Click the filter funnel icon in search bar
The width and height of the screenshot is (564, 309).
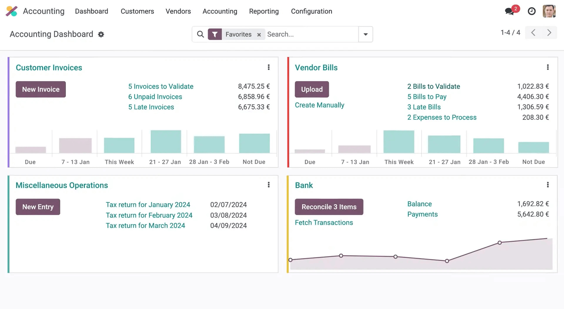tap(215, 34)
